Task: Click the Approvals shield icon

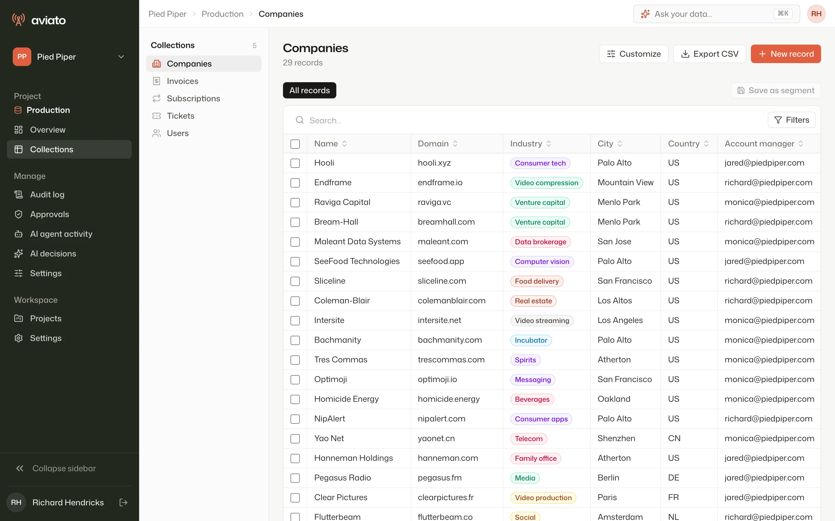Action: point(19,214)
